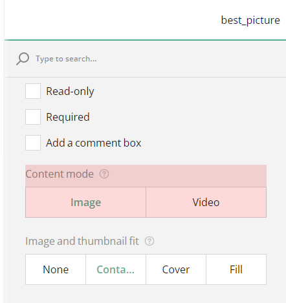Image resolution: width=286 pixels, height=303 pixels.
Task: Tick the Required checkbox
Action: [x=33, y=117]
